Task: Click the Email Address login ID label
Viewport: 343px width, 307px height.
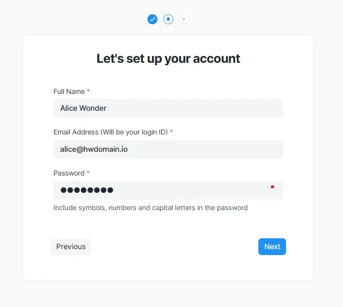Action: pyautogui.click(x=111, y=132)
